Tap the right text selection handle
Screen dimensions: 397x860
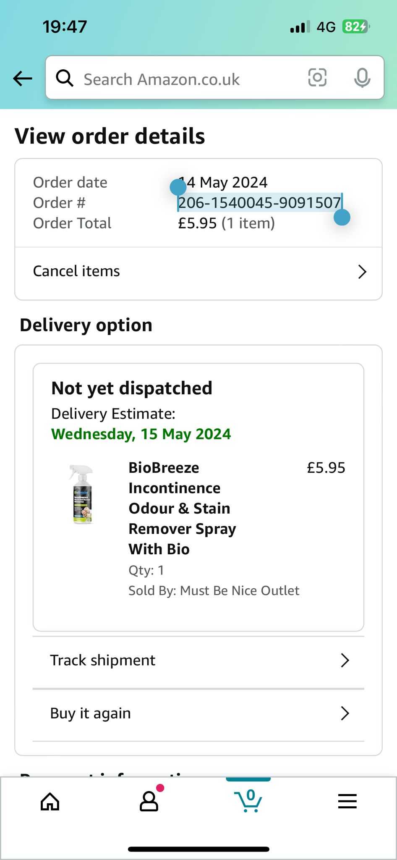pyautogui.click(x=342, y=217)
